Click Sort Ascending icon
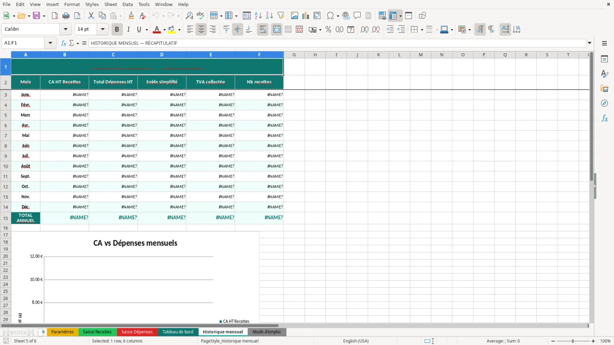Viewport: 614px width, 345px height. tap(258, 16)
